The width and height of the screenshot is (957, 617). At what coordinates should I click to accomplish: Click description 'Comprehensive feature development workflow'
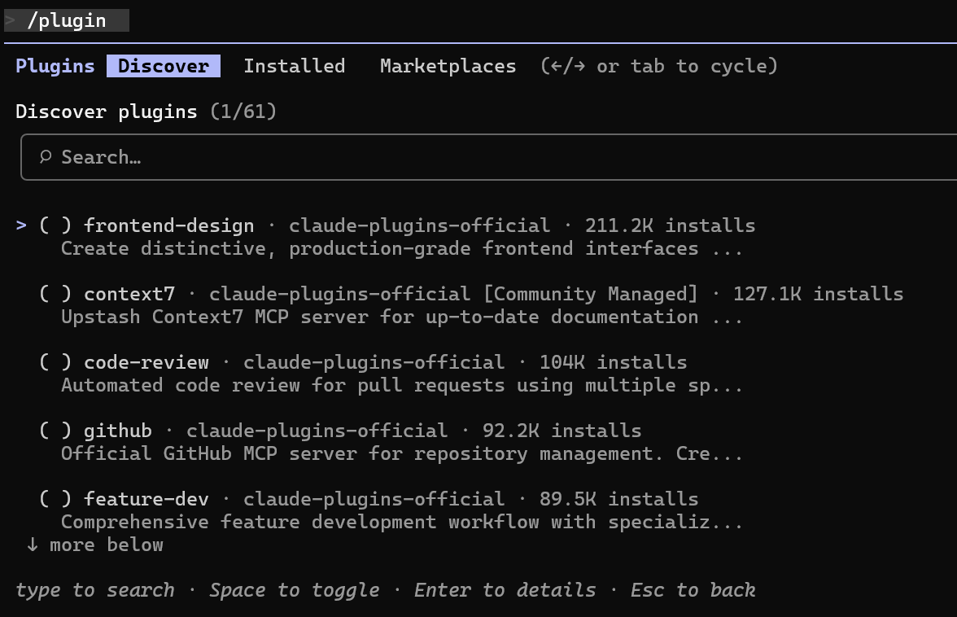point(299,523)
